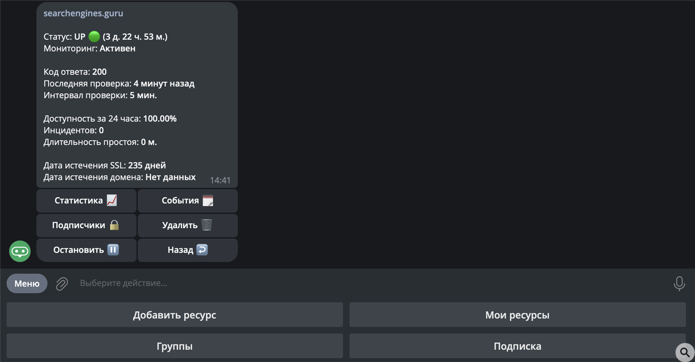Image resolution: width=695 pixels, height=362 pixels.
Task: Click the green bot avatar
Action: 20,251
